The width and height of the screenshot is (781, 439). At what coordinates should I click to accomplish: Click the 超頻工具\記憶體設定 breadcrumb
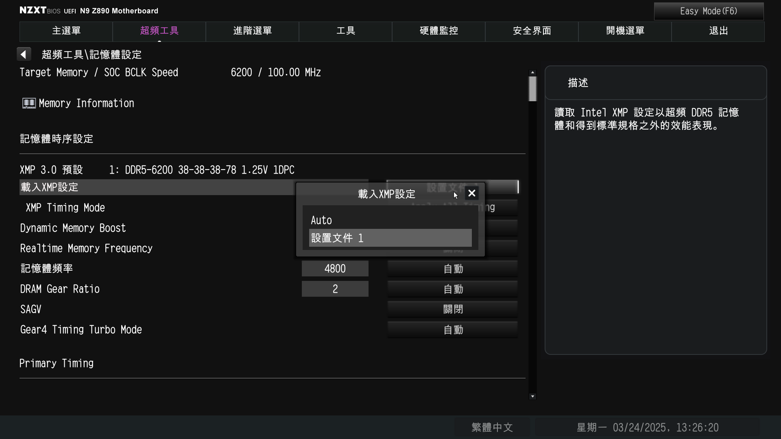(x=92, y=54)
